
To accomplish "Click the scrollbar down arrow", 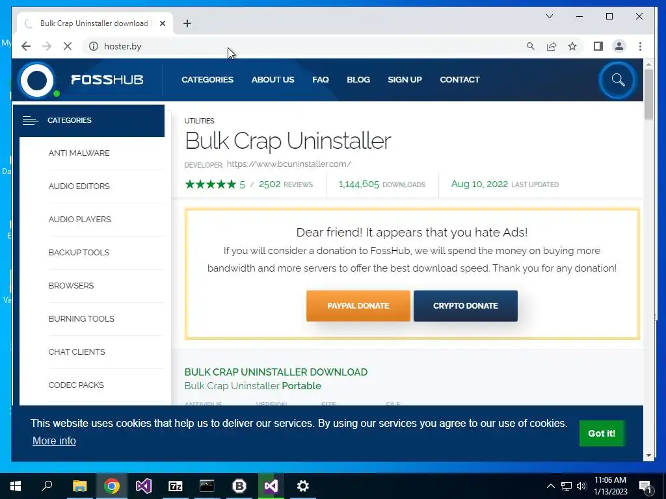I will [x=648, y=455].
